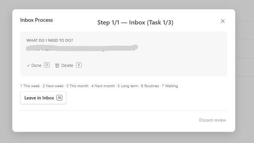Close the Inbox Process dialog
Viewport: 254px width, 143px height.
pyautogui.click(x=223, y=21)
